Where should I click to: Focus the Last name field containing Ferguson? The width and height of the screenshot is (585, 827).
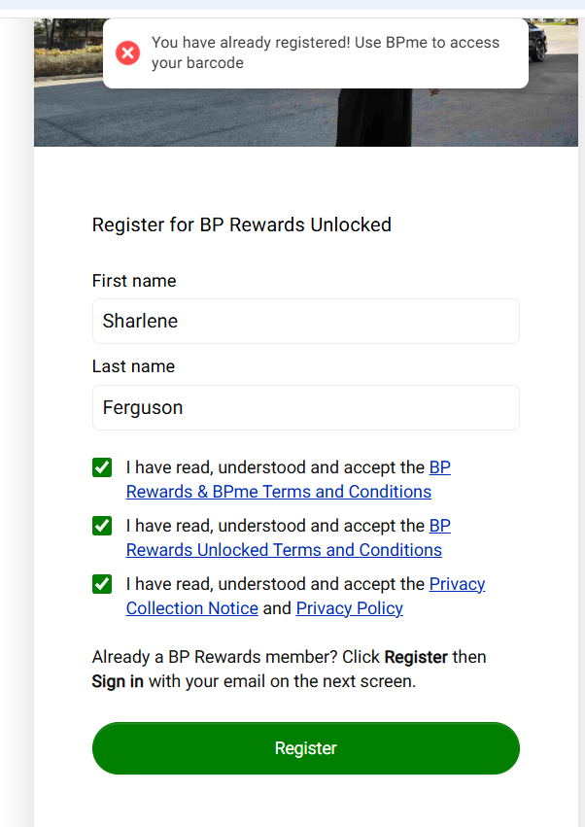click(x=305, y=408)
